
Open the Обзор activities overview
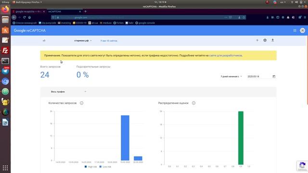click(x=5, y=2)
